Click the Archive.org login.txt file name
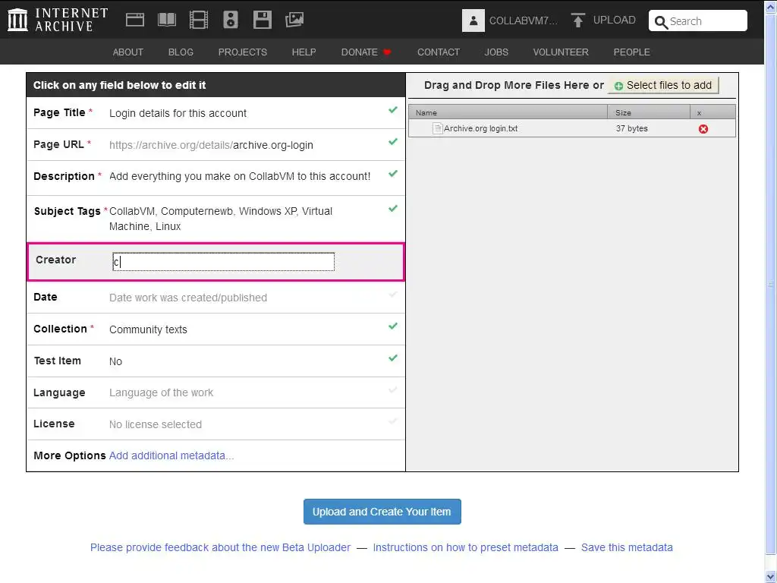Viewport: 777px width, 583px height. tap(480, 128)
